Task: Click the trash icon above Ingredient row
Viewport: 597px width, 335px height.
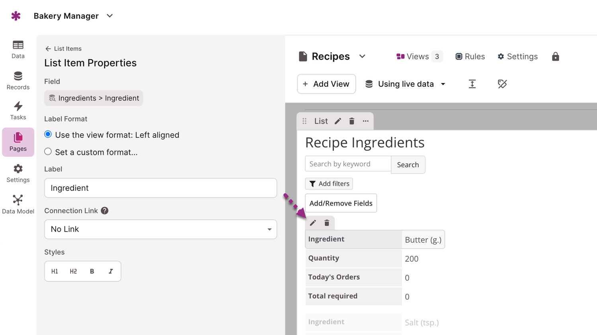Action: (327, 223)
